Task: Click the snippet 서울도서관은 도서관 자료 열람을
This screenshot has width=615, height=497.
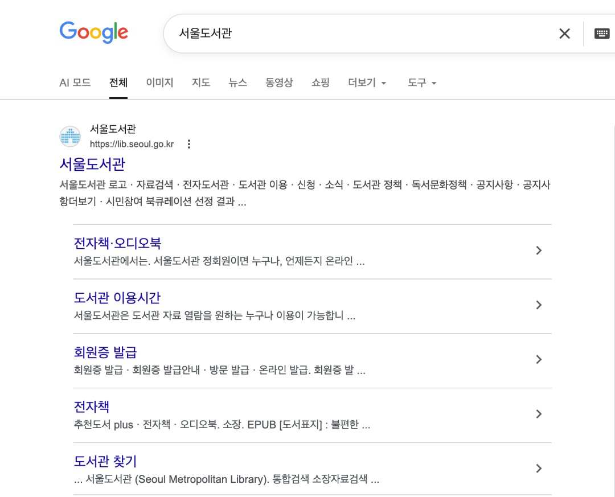Action: coord(215,315)
